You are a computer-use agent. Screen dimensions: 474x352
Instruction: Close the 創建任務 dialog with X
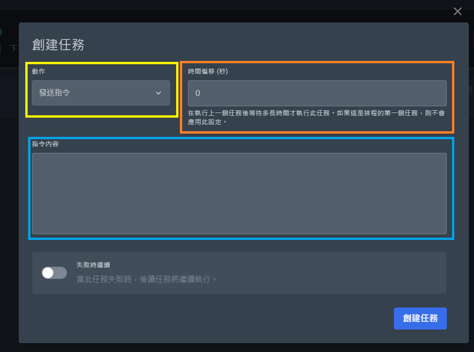(x=458, y=12)
